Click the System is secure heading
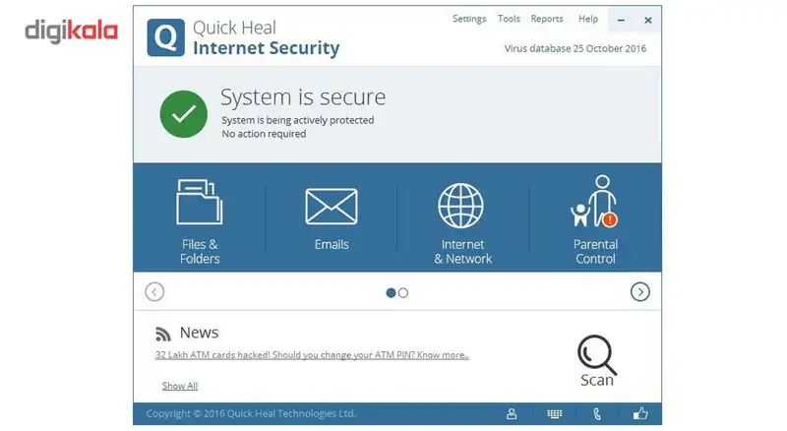 (303, 97)
